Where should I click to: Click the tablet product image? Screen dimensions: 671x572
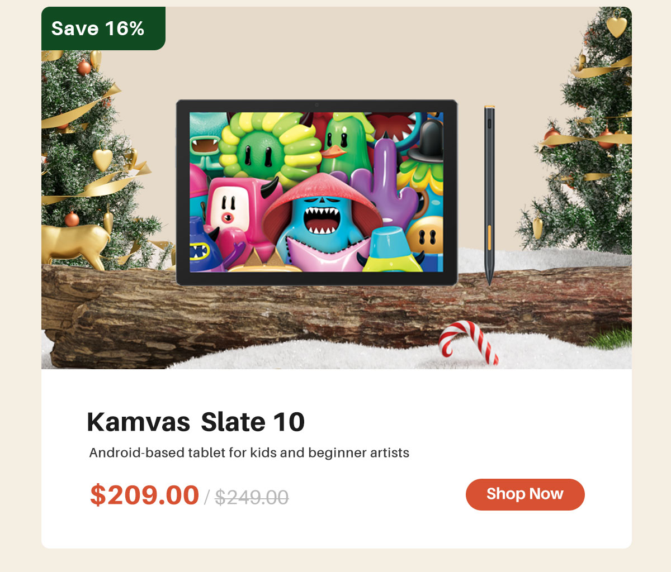pyautogui.click(x=317, y=193)
